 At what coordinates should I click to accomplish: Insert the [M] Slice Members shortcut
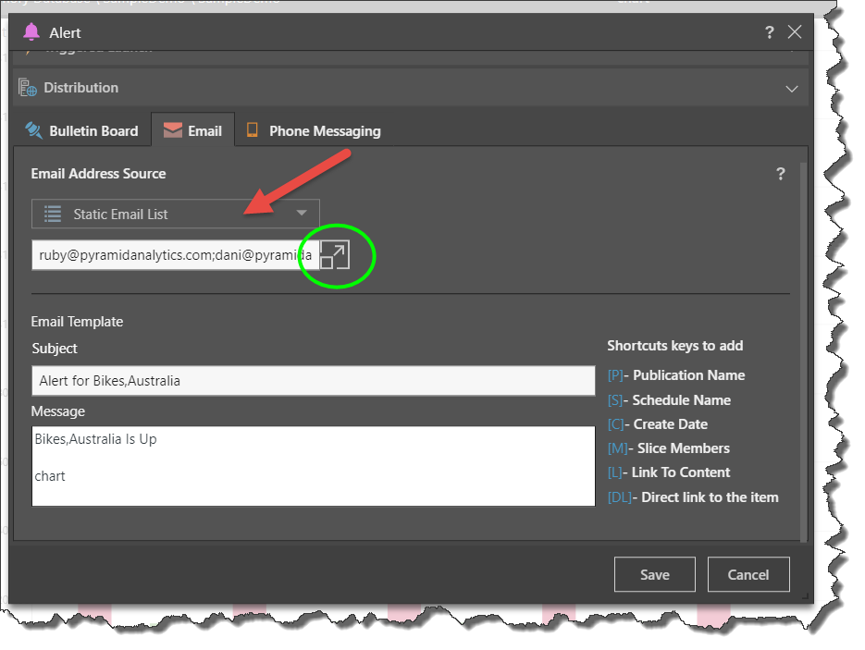pyautogui.click(x=669, y=448)
